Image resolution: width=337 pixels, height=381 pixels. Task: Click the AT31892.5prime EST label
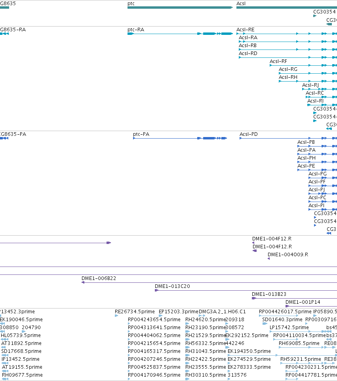21,343
